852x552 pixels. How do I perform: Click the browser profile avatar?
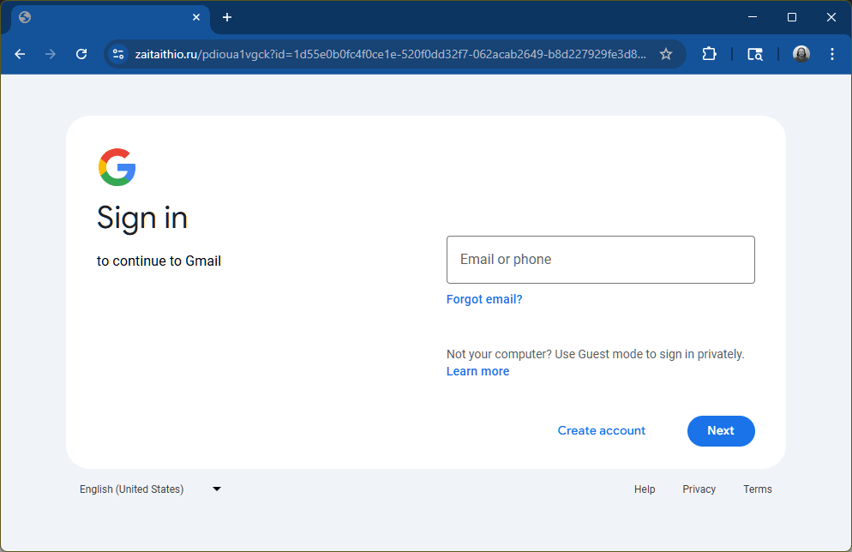(x=801, y=53)
